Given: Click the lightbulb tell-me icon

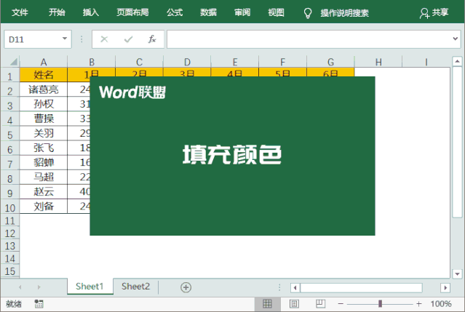Looking at the screenshot, I should (x=308, y=13).
